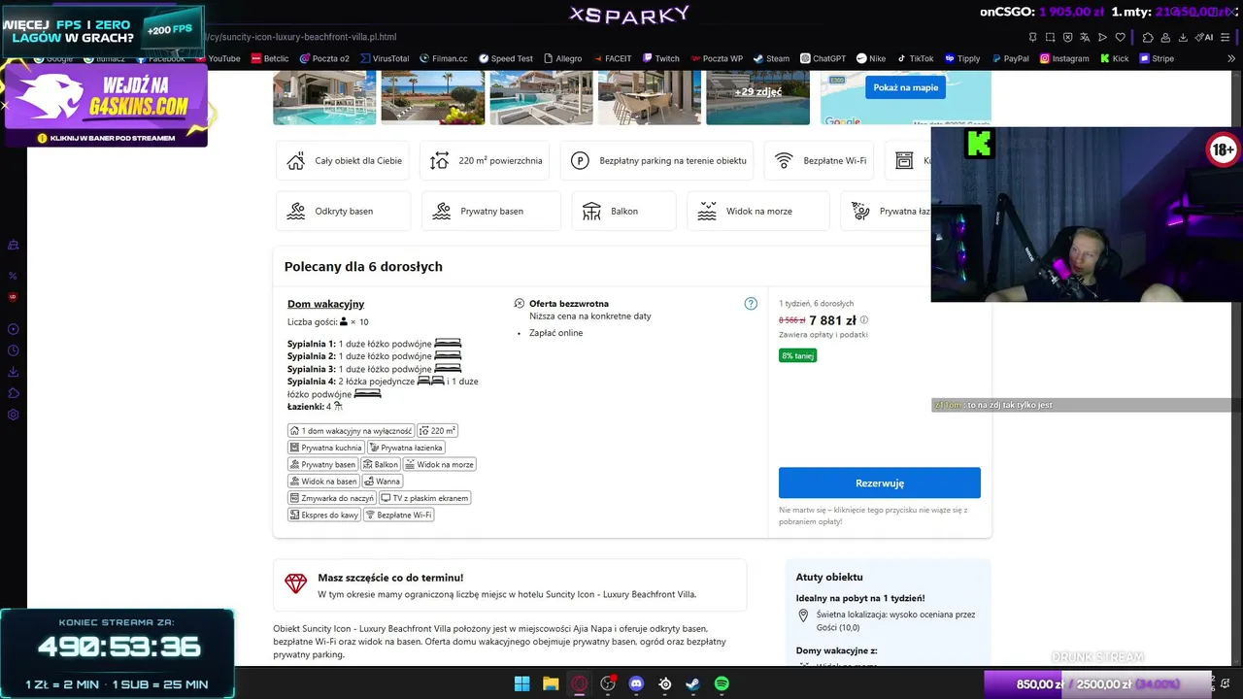Open OBS Studio from the taskbar

[x=608, y=683]
